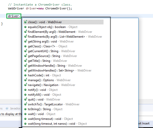Click the method icon beside switchTo()
Screen dimensions: 153x128
pos(26,104)
